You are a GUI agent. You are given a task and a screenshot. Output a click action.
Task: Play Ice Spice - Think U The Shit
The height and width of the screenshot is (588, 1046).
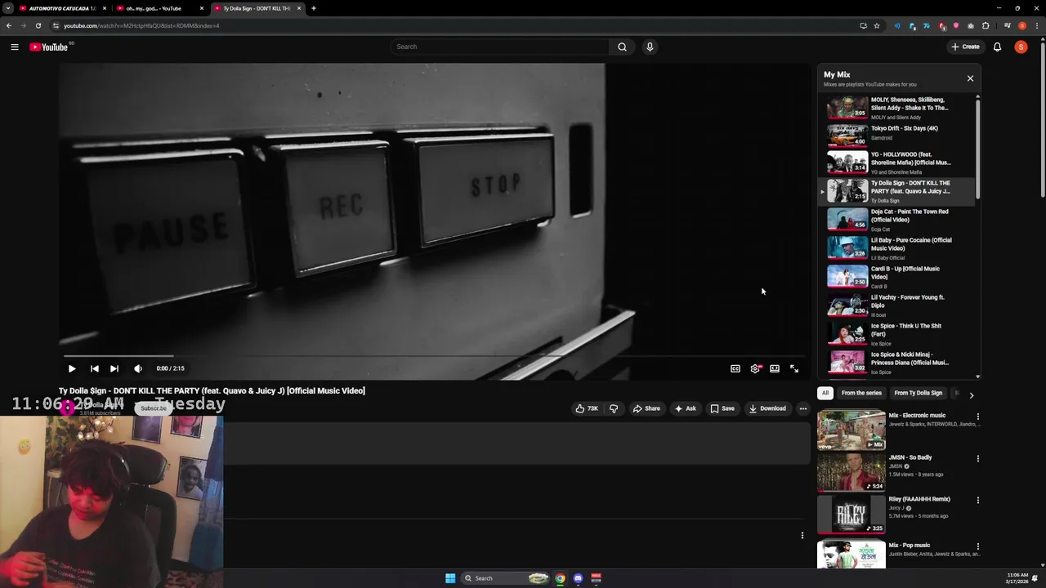pos(897,334)
